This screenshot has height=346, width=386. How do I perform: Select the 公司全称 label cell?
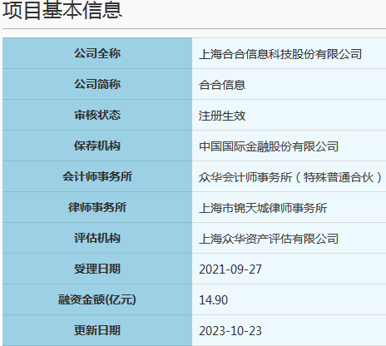click(x=97, y=53)
